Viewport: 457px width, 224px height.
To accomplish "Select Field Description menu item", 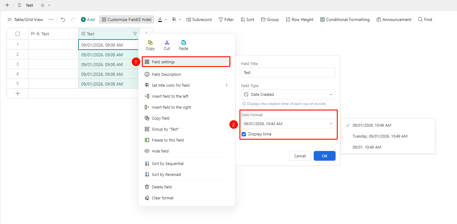I will coord(187,74).
